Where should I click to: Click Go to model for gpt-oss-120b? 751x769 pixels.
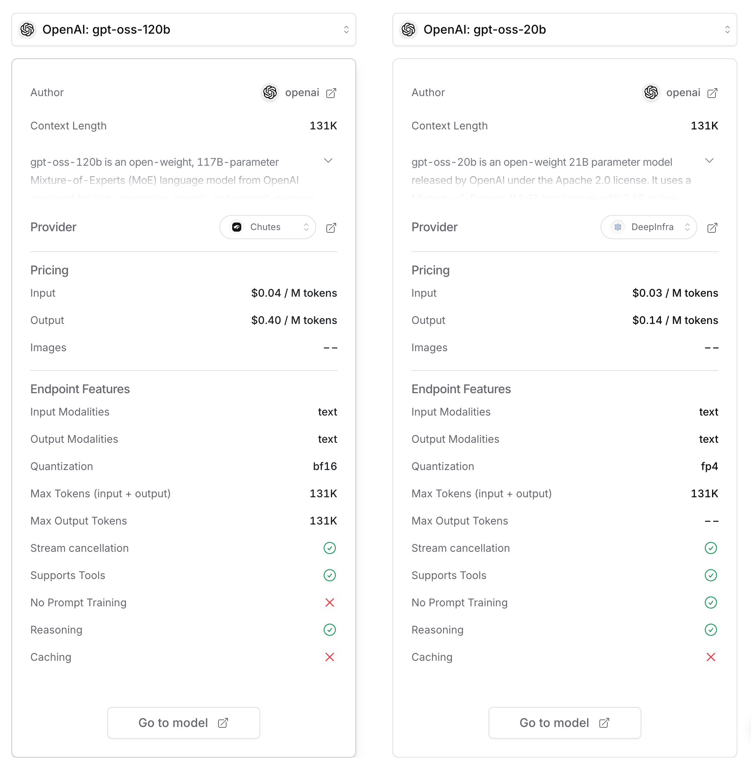pyautogui.click(x=183, y=722)
